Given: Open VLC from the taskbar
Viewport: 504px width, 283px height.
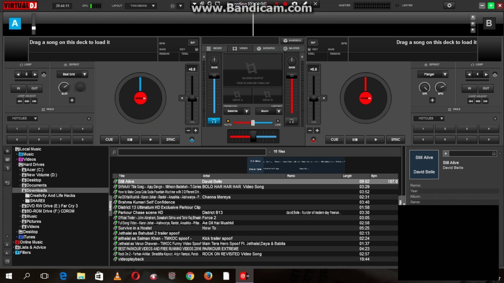Looking at the screenshot, I should (x=117, y=276).
